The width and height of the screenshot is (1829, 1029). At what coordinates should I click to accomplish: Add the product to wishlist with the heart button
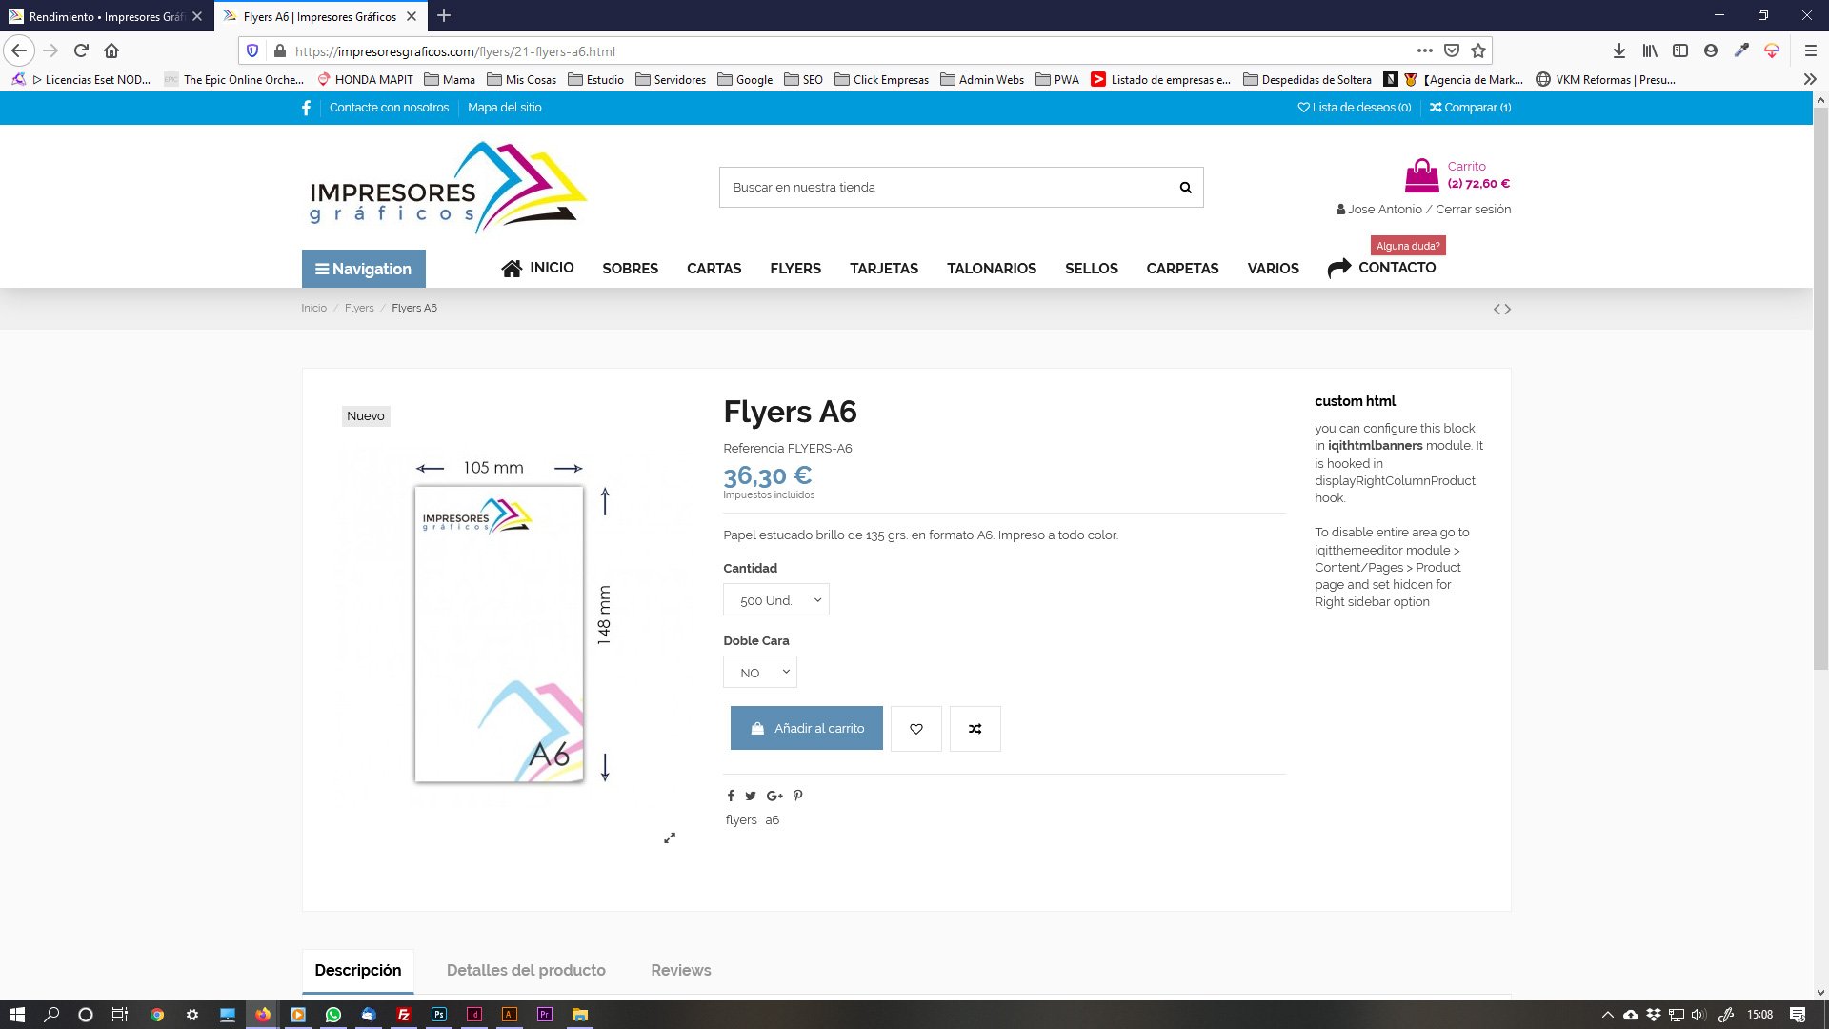pyautogui.click(x=915, y=729)
